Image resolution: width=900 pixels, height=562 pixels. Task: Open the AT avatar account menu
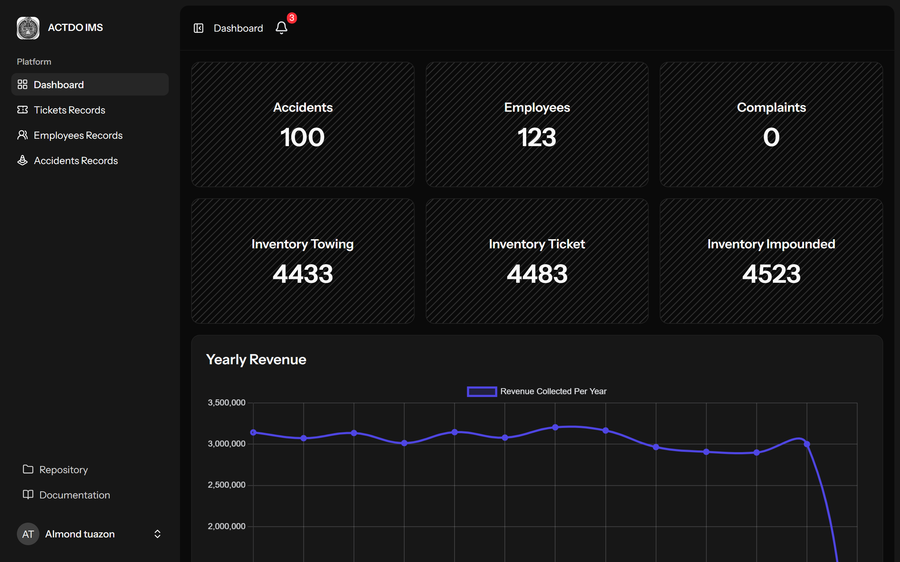(x=28, y=534)
